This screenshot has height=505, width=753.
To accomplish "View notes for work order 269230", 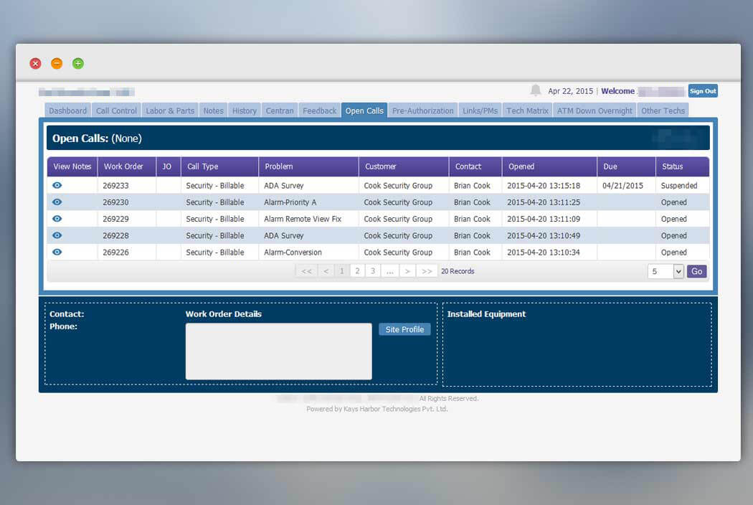I will 57,202.
